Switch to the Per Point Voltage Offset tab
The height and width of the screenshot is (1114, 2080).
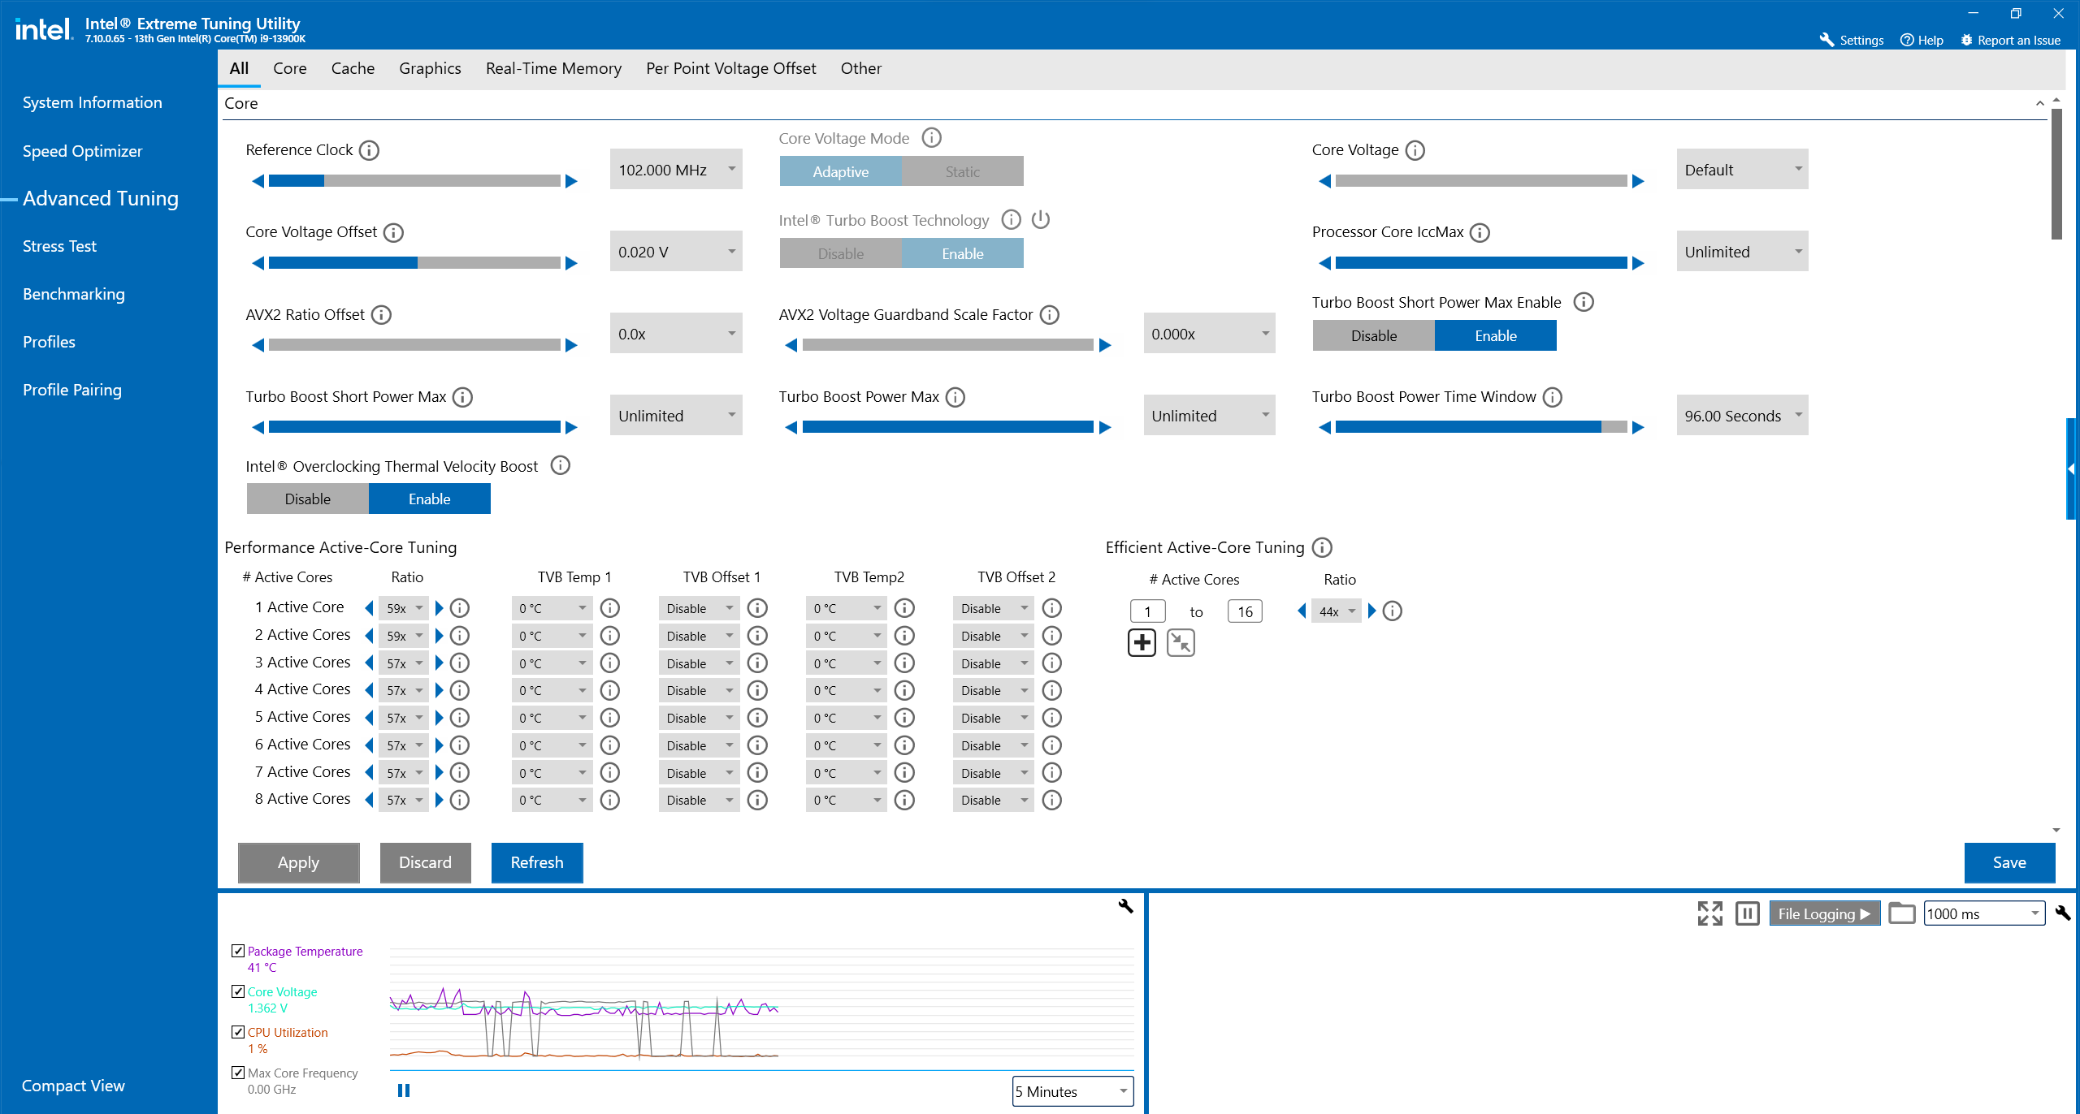click(x=730, y=68)
